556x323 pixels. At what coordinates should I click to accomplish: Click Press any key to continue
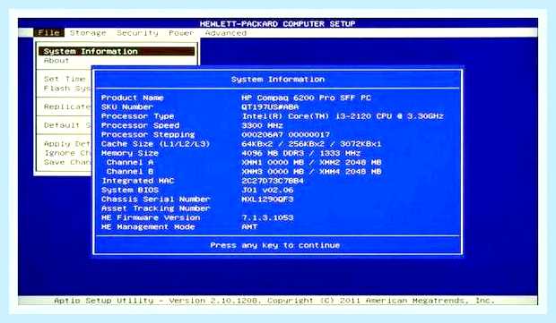(275, 245)
